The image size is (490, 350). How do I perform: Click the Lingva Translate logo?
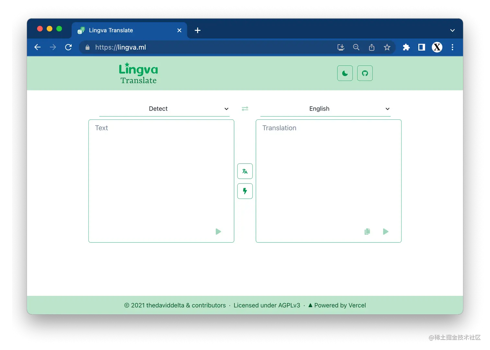click(138, 73)
